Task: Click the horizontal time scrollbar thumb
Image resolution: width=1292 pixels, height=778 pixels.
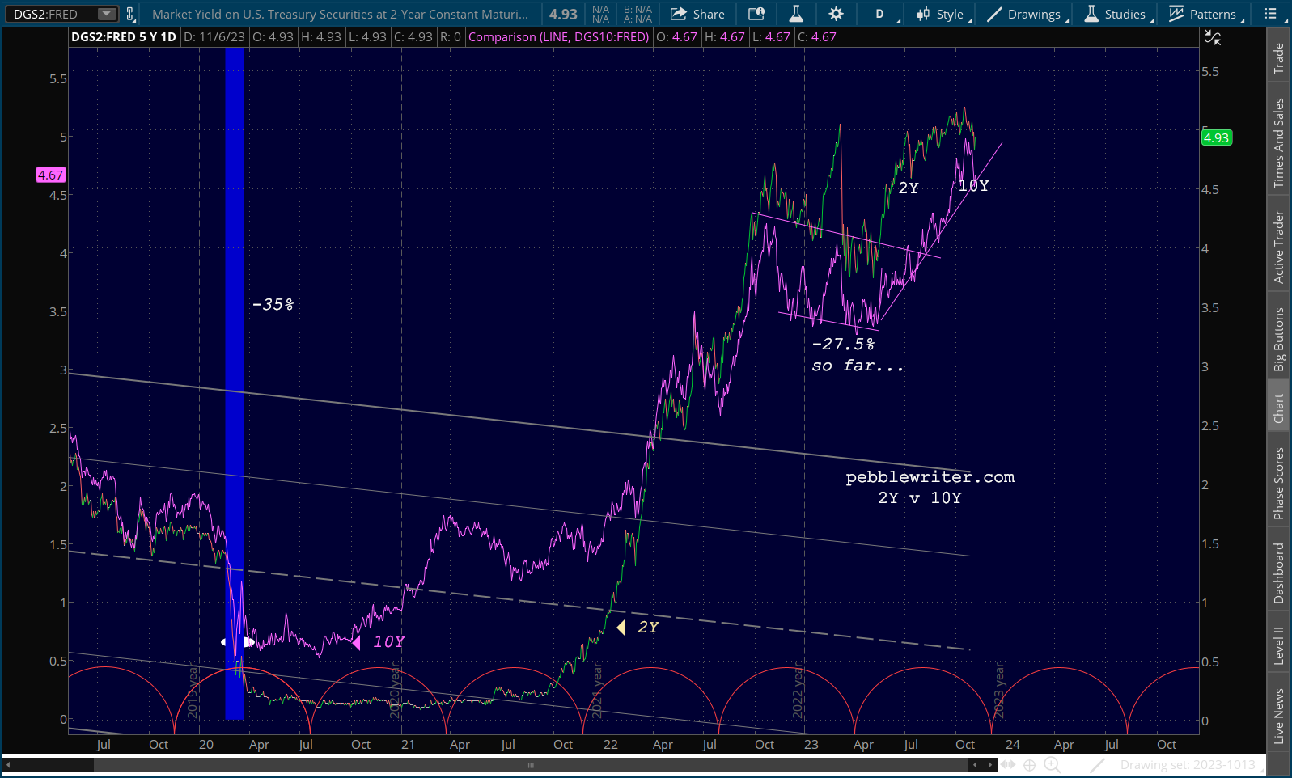Action: 531,765
